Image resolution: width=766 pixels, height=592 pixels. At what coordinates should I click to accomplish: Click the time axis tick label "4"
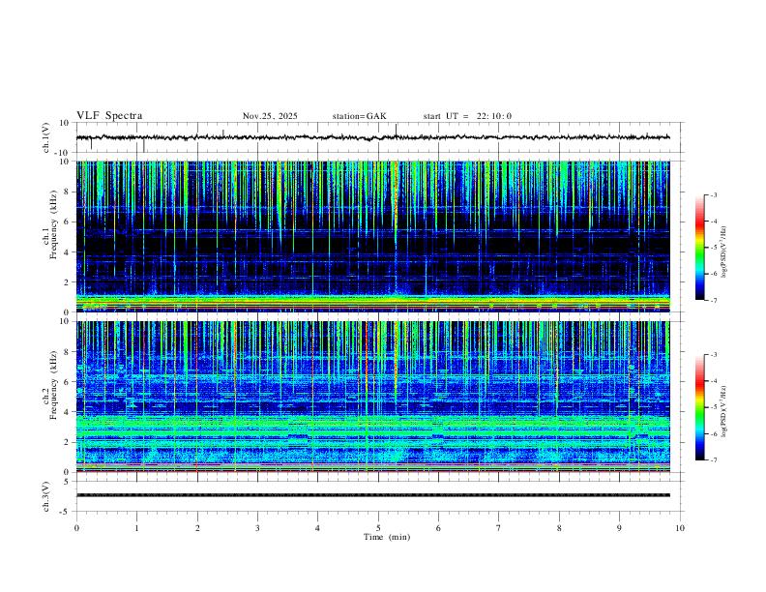[318, 528]
